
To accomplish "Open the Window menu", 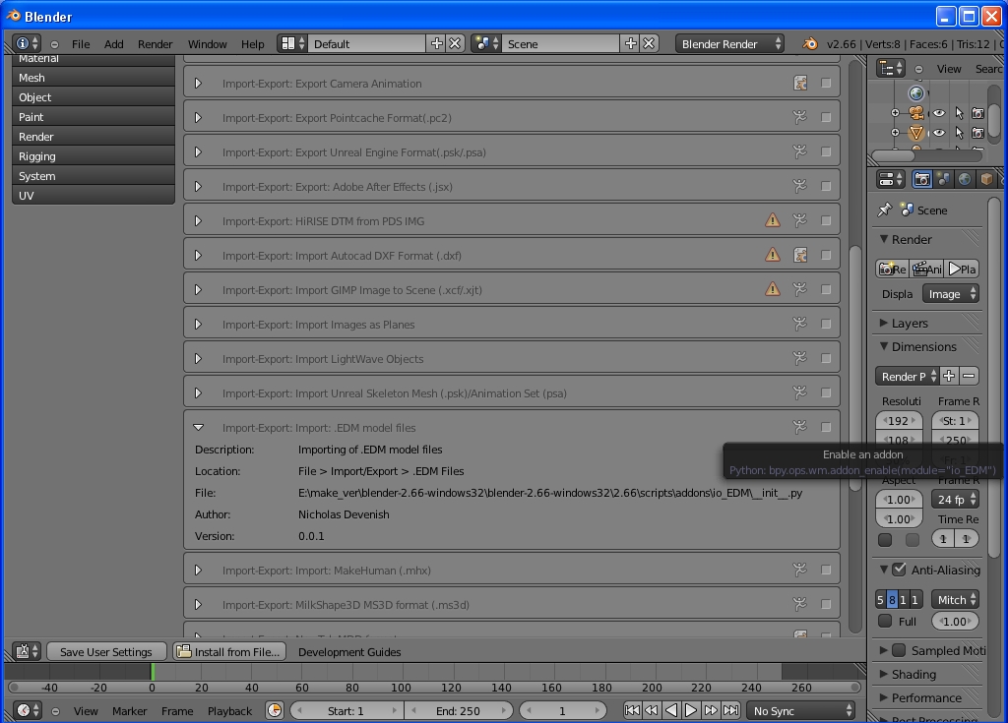I will [207, 43].
